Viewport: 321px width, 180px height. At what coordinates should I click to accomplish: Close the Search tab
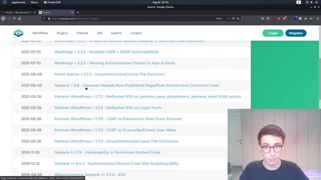pos(72,12)
